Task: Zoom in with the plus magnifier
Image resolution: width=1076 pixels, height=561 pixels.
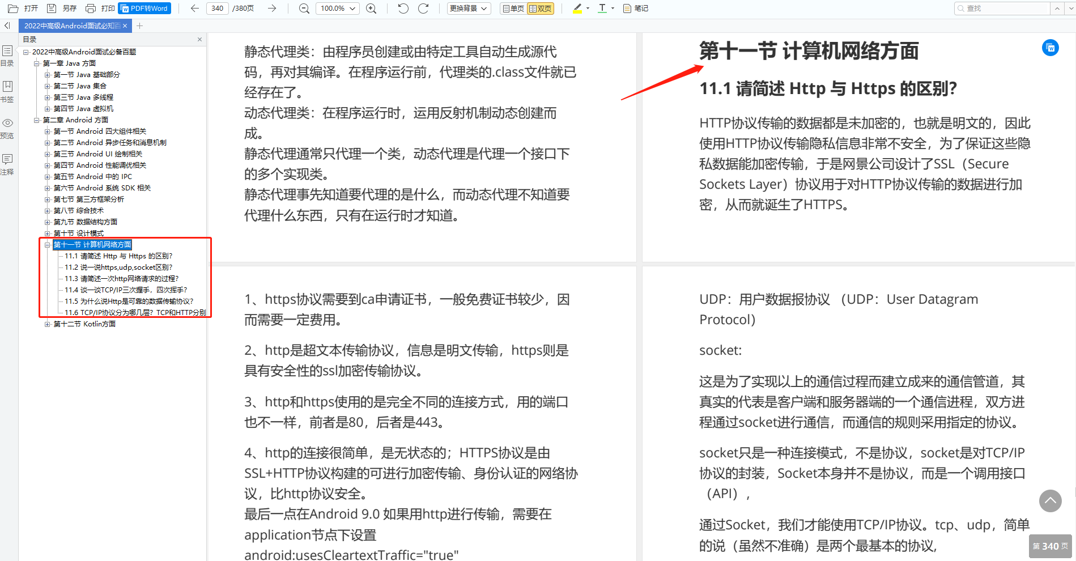Action: click(x=371, y=8)
